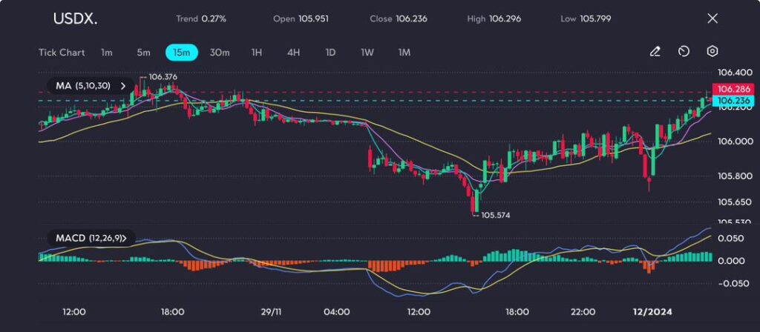Select the active 15m timeframe
This screenshot has height=332, width=760.
point(182,53)
